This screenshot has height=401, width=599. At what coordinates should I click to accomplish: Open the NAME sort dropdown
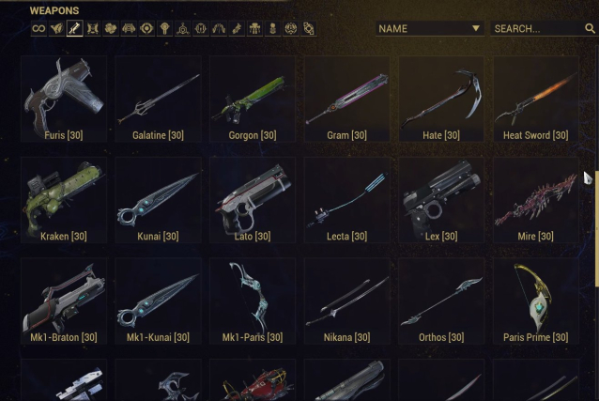(x=430, y=29)
